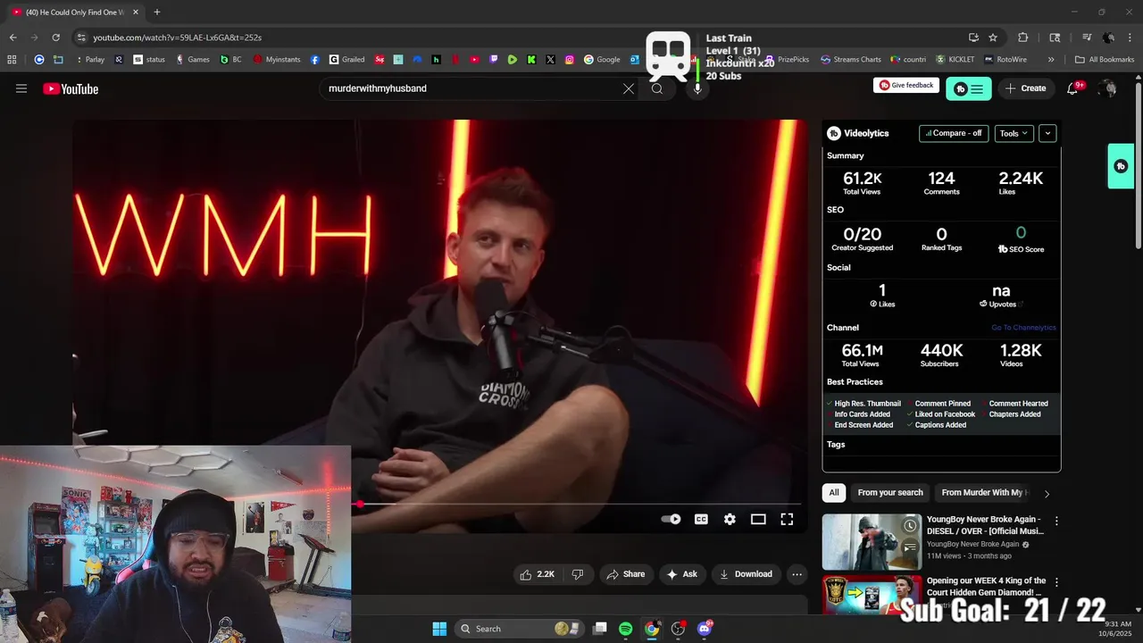This screenshot has width=1143, height=643.
Task: Open Chrome extensions puzzle icon
Action: point(1023,38)
